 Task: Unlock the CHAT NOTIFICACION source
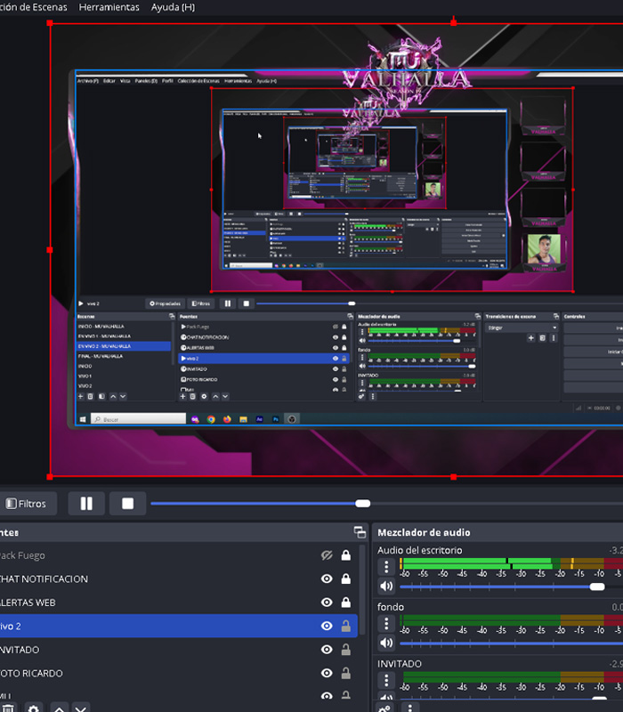click(345, 579)
